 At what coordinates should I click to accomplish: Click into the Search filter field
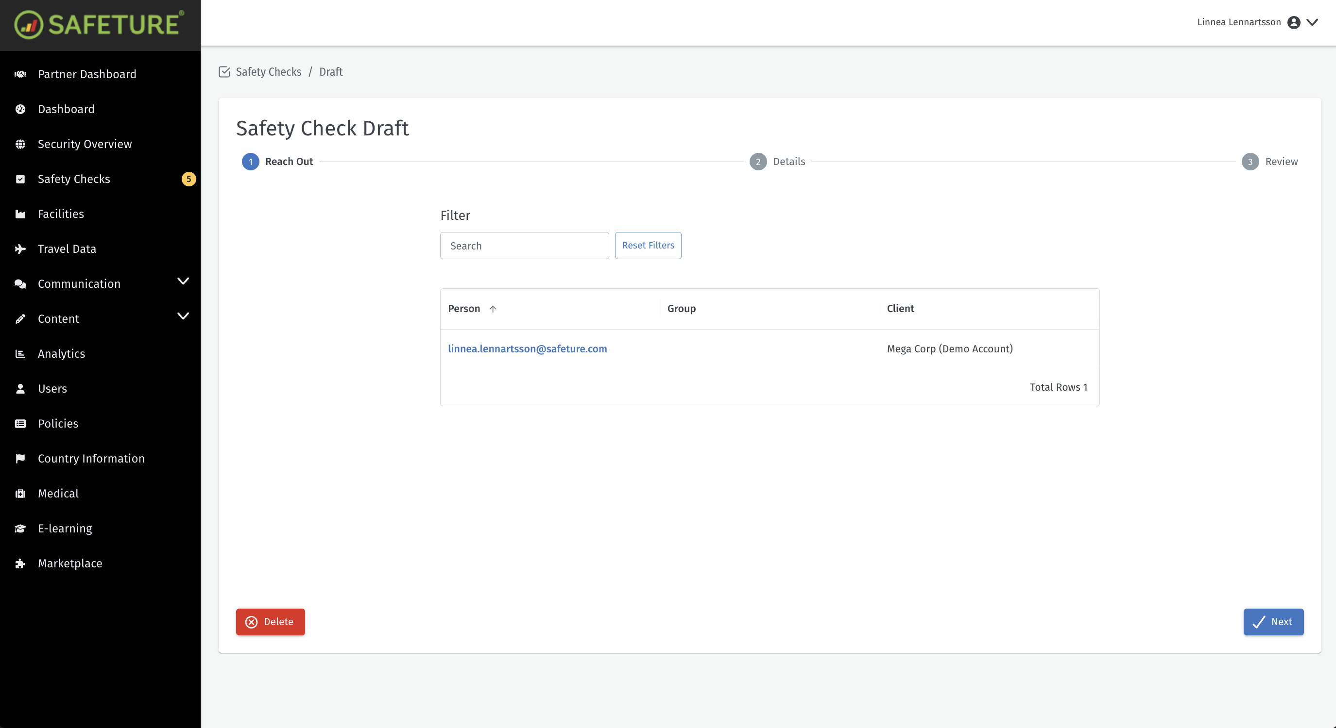click(x=524, y=245)
